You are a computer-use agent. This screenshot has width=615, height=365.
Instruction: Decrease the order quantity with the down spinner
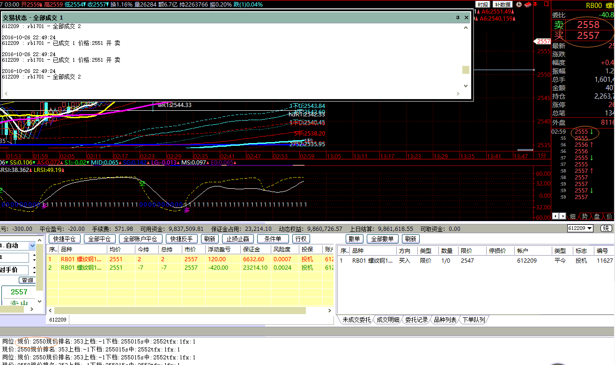[34, 260]
